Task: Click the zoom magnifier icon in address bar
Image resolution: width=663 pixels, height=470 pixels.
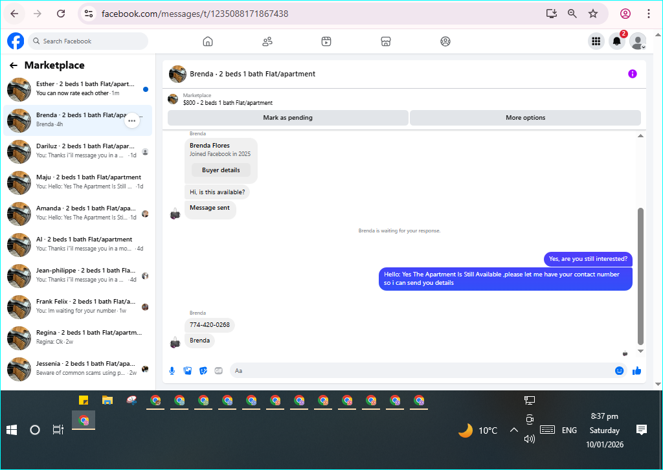Action: 572,14
